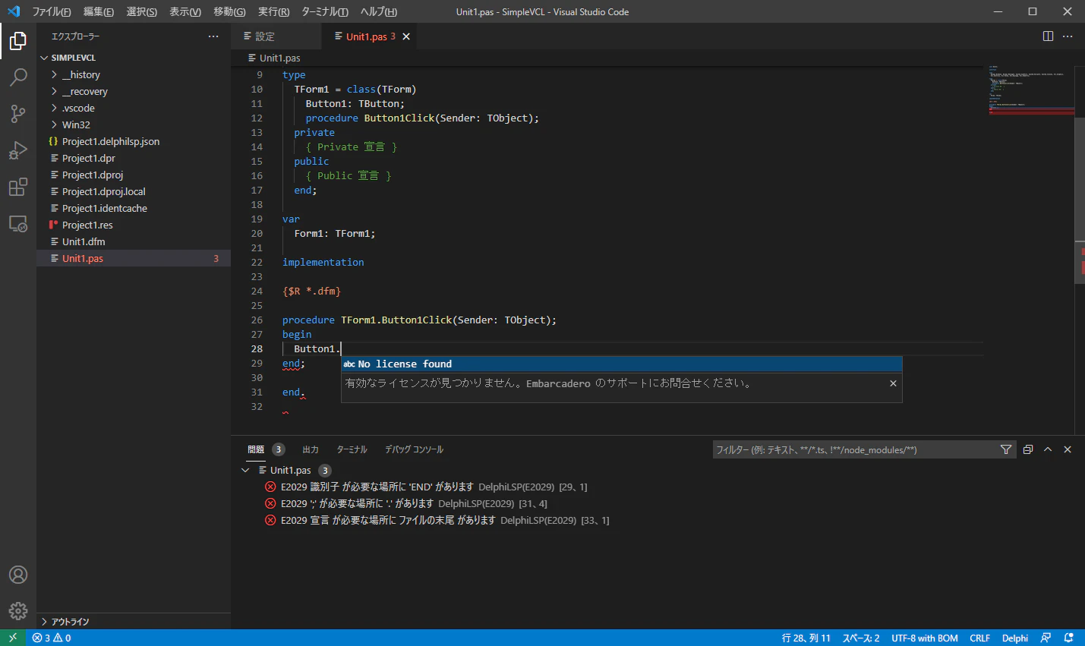
Task: Expand the .vscode folder
Action: click(x=134, y=108)
